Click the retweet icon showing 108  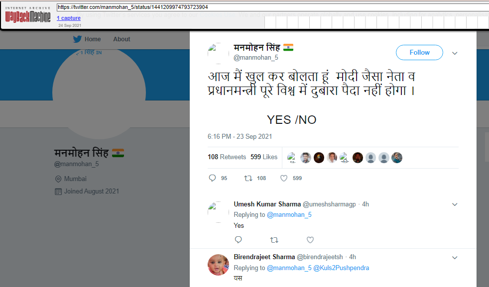[x=248, y=178]
